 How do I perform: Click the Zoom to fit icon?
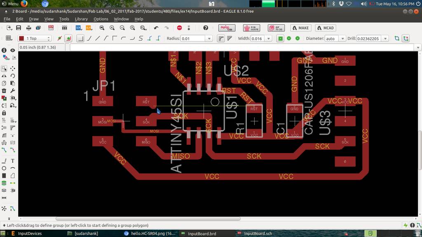coord(102,28)
